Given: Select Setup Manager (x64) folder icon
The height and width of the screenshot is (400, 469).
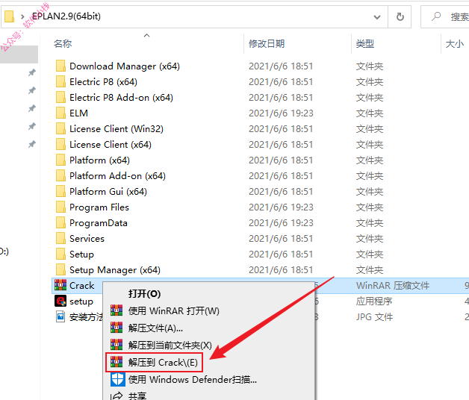Looking at the screenshot, I should [60, 270].
